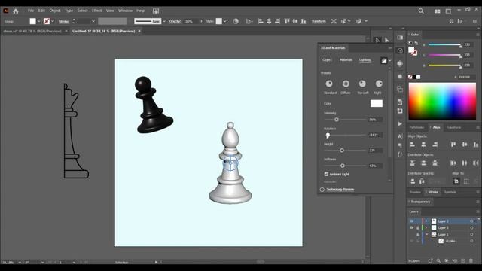
Task: Switch to the Materials tab
Action: (346, 60)
